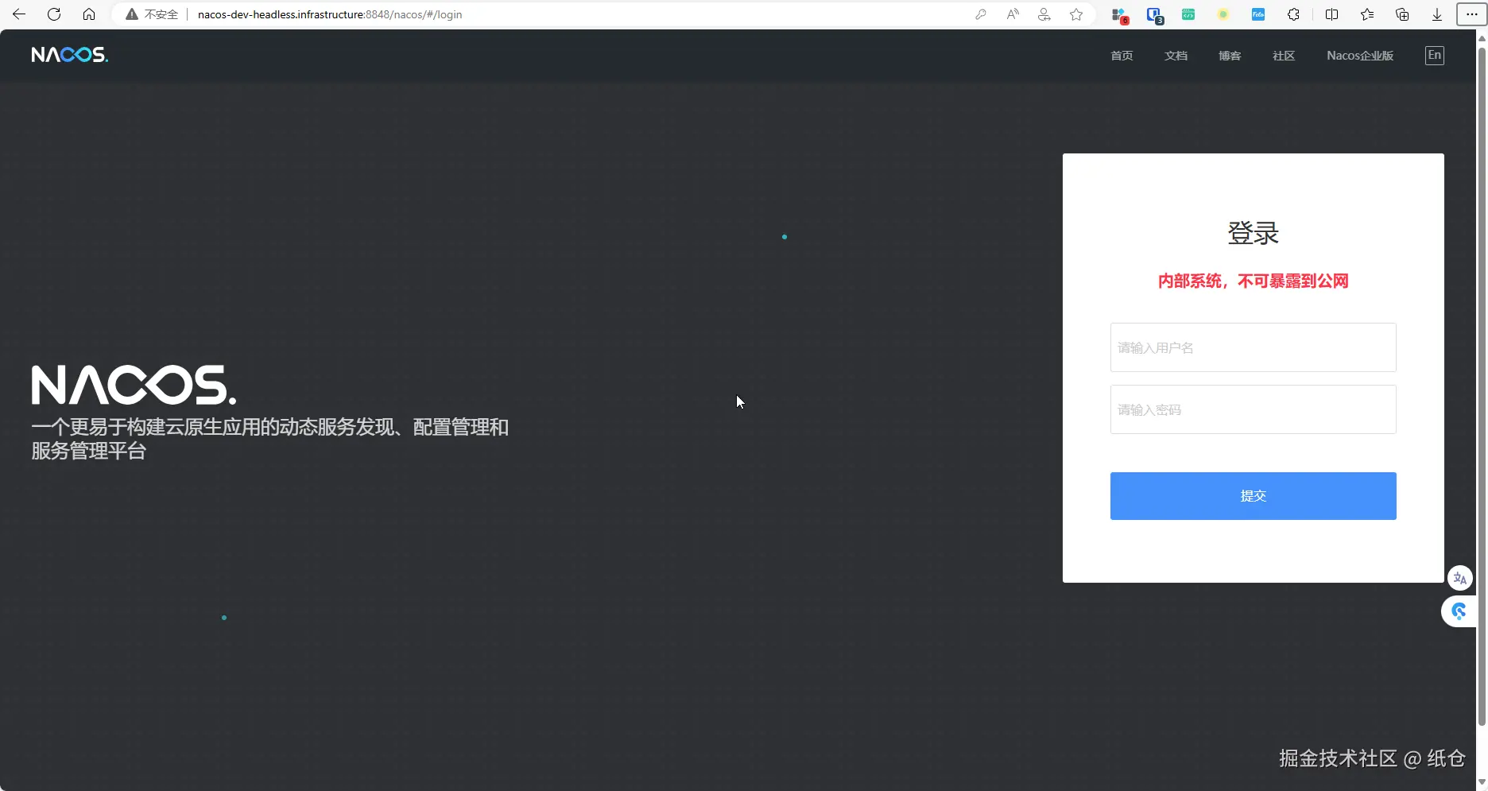Open the profile switch icon in address bar
The width and height of the screenshot is (1488, 791).
[1044, 14]
